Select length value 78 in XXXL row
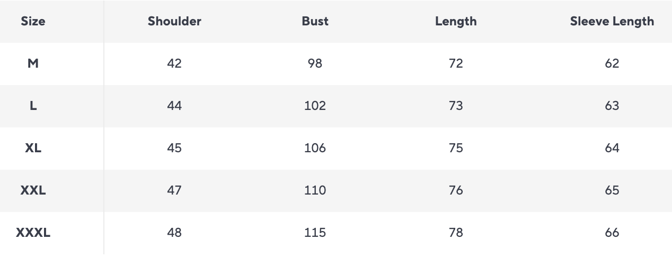The image size is (672, 258). tap(456, 233)
